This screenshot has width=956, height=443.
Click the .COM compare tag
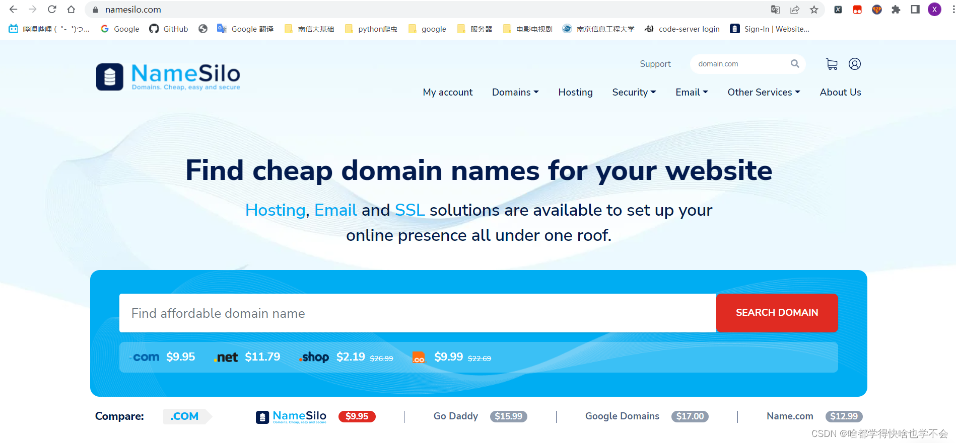(187, 416)
